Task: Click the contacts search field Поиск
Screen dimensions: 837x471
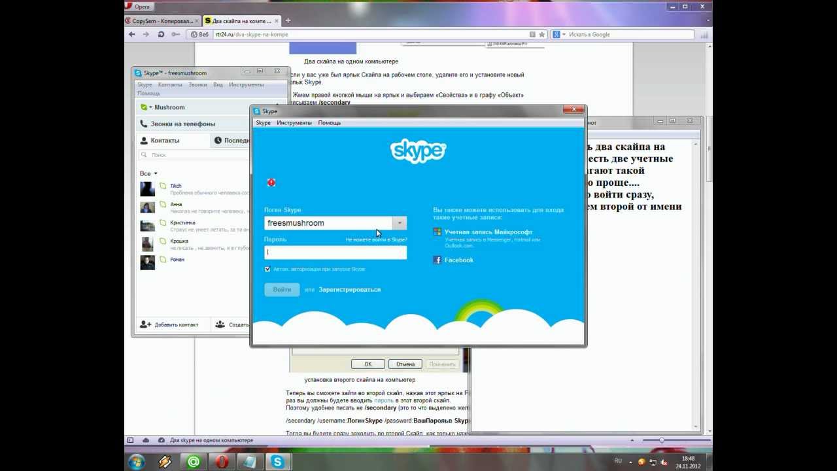Action: point(194,155)
